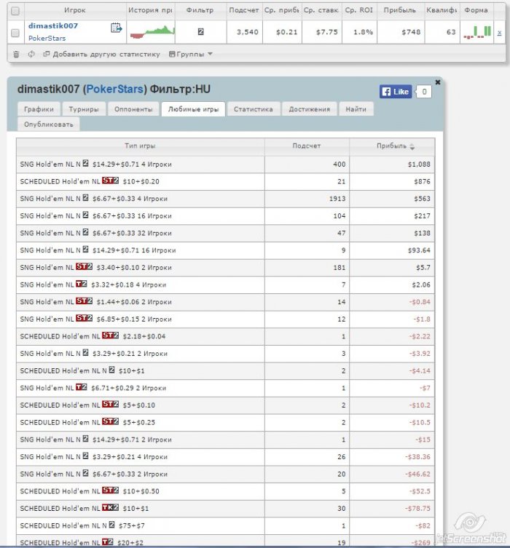Click the HU icon in the $6.67+$0.33 16 Игроки row
The image size is (510, 548).
click(x=85, y=215)
